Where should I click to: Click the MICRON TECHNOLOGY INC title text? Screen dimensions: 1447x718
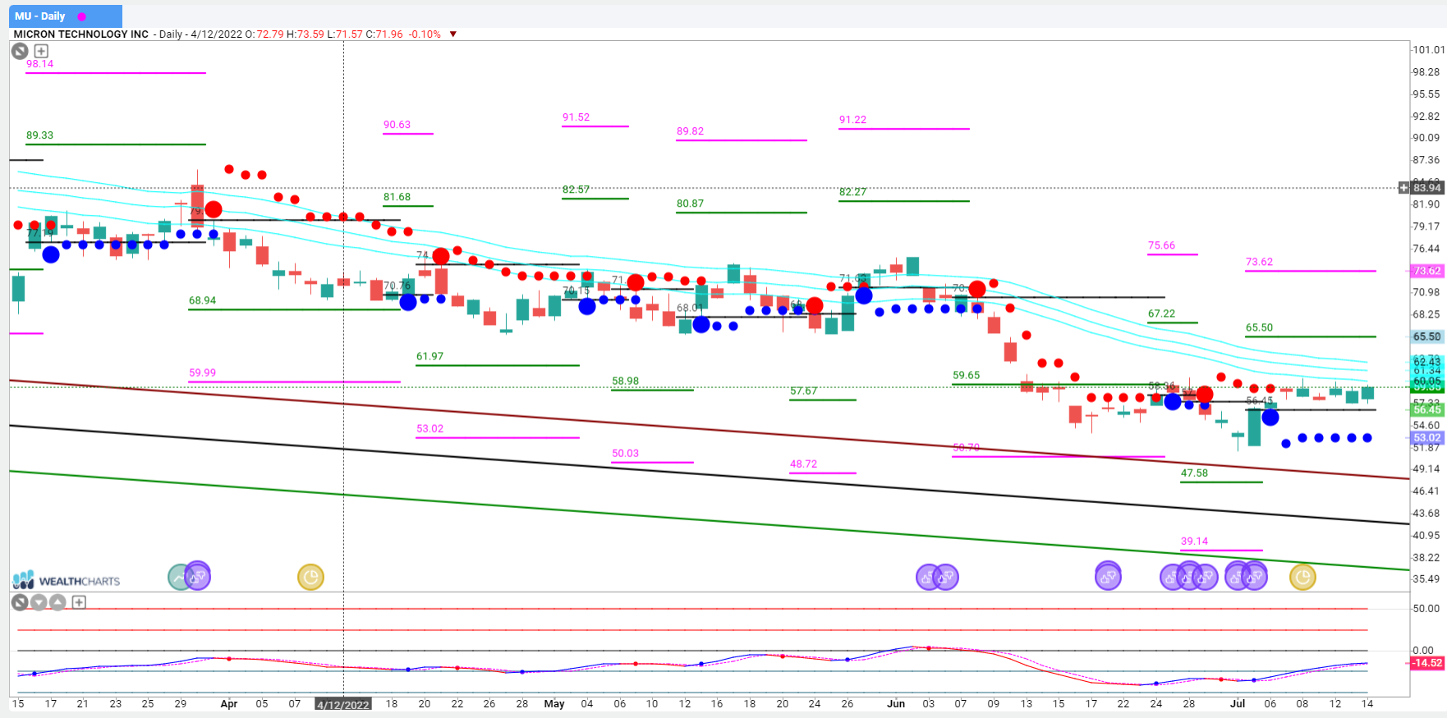pos(81,34)
